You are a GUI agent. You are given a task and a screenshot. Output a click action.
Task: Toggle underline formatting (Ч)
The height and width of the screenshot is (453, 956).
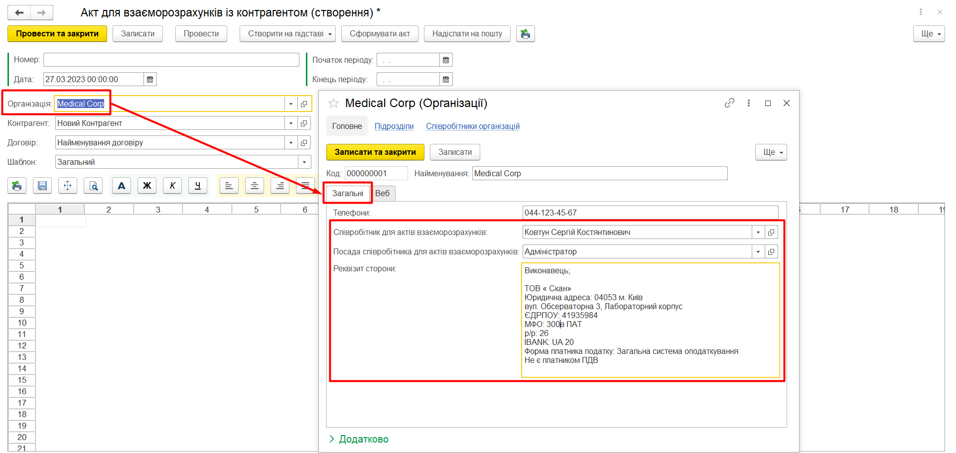(x=198, y=186)
